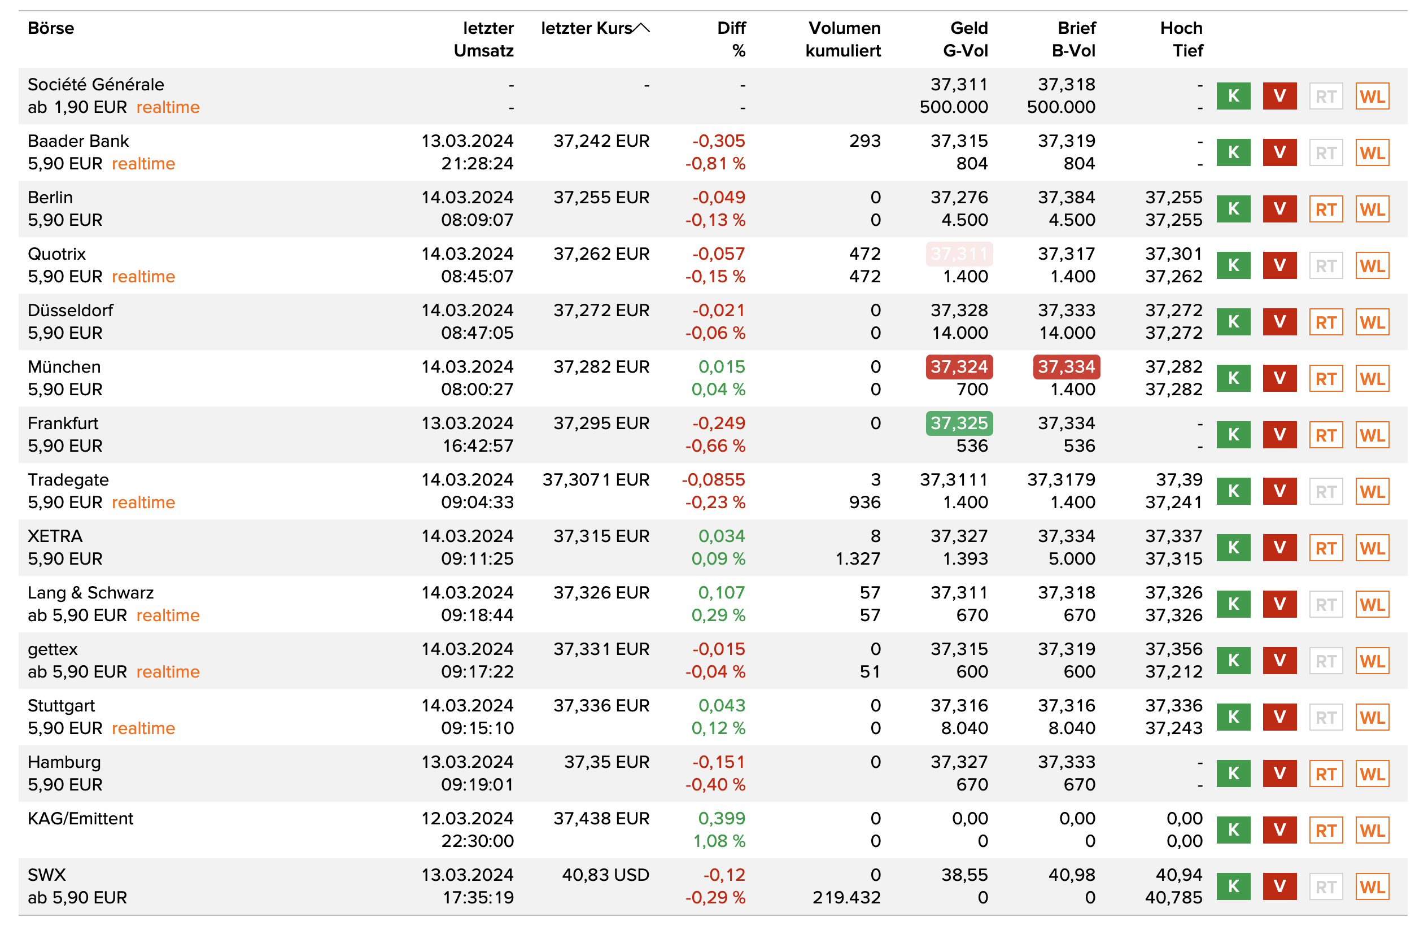Click red V sell icon for Tradegate
Screen dimensions: 1415x926
coord(1279,492)
